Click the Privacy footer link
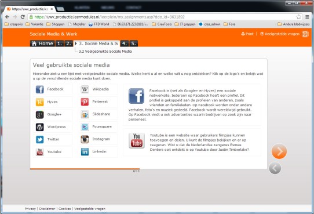The height and width of the screenshot is (214, 314). point(30,209)
